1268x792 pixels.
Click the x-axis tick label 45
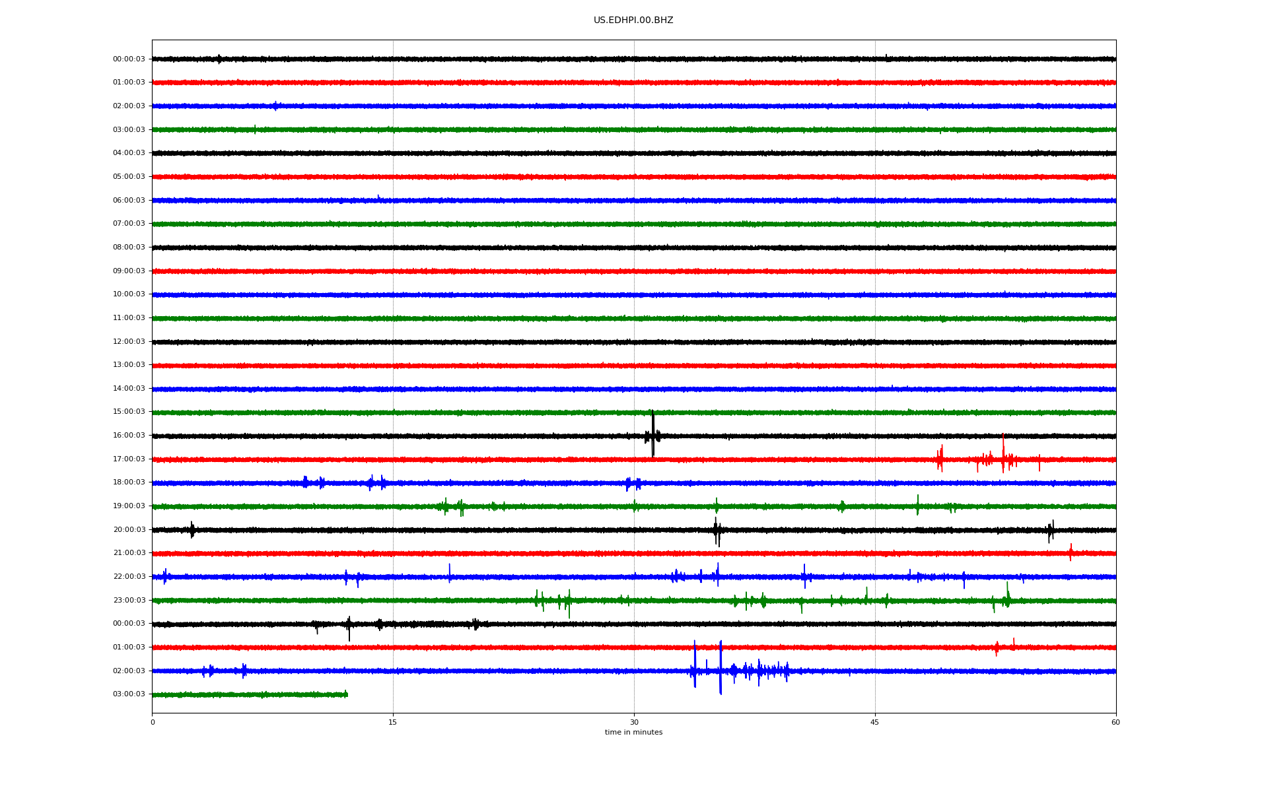[x=875, y=723]
